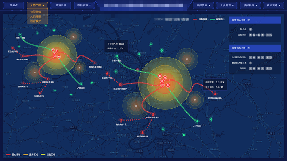Screen dimensions: 287x161
Task: Click the 重伤区域 orange legend swatch
Action: (26, 155)
